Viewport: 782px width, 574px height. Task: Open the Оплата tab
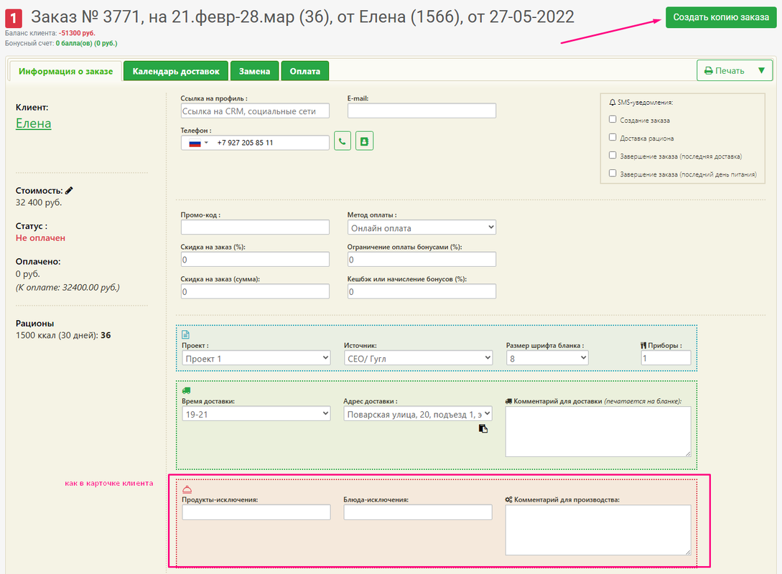click(305, 71)
